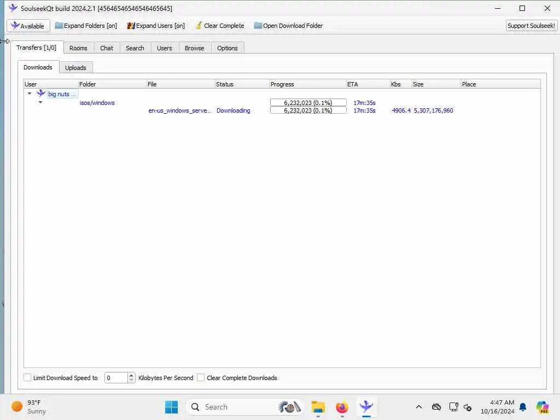Open the 93°F Sunny weather widget

(28, 407)
